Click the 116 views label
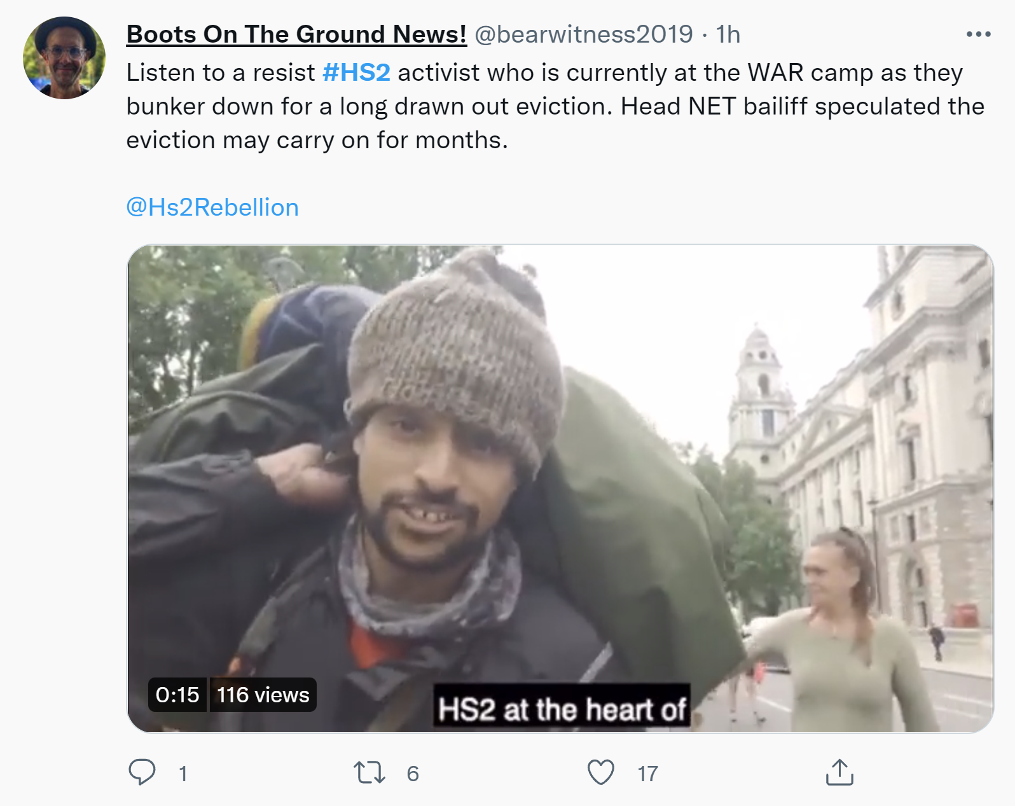1015x806 pixels. point(263,695)
